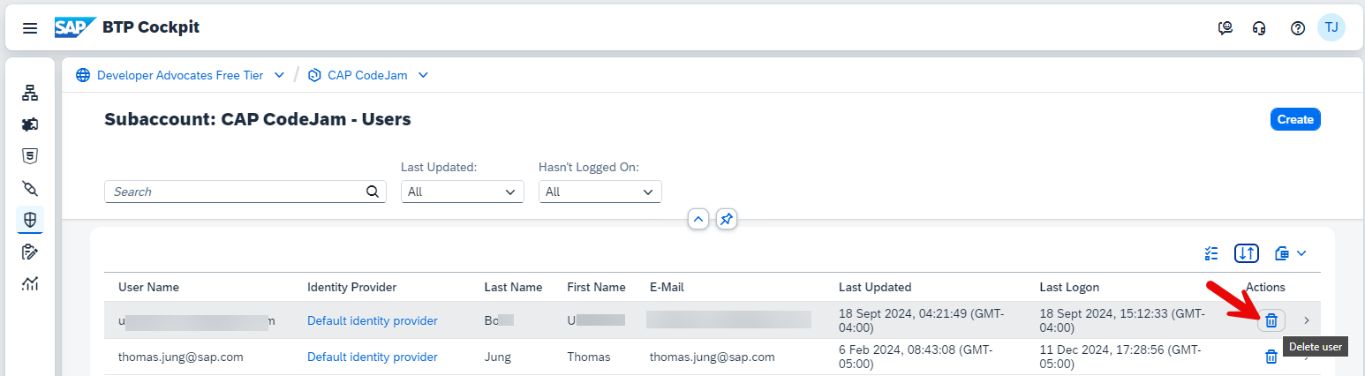Delete the thomas.jung@sap.com user
Viewport: 1365px width, 376px height.
coord(1271,357)
